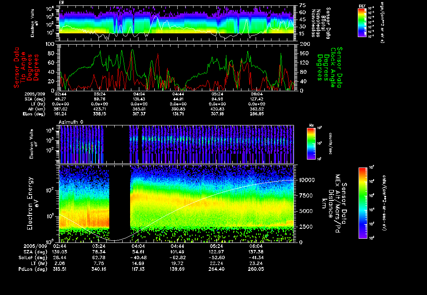
Task: Click the 'SolLat (deg)' row label
Action: coord(33,258)
